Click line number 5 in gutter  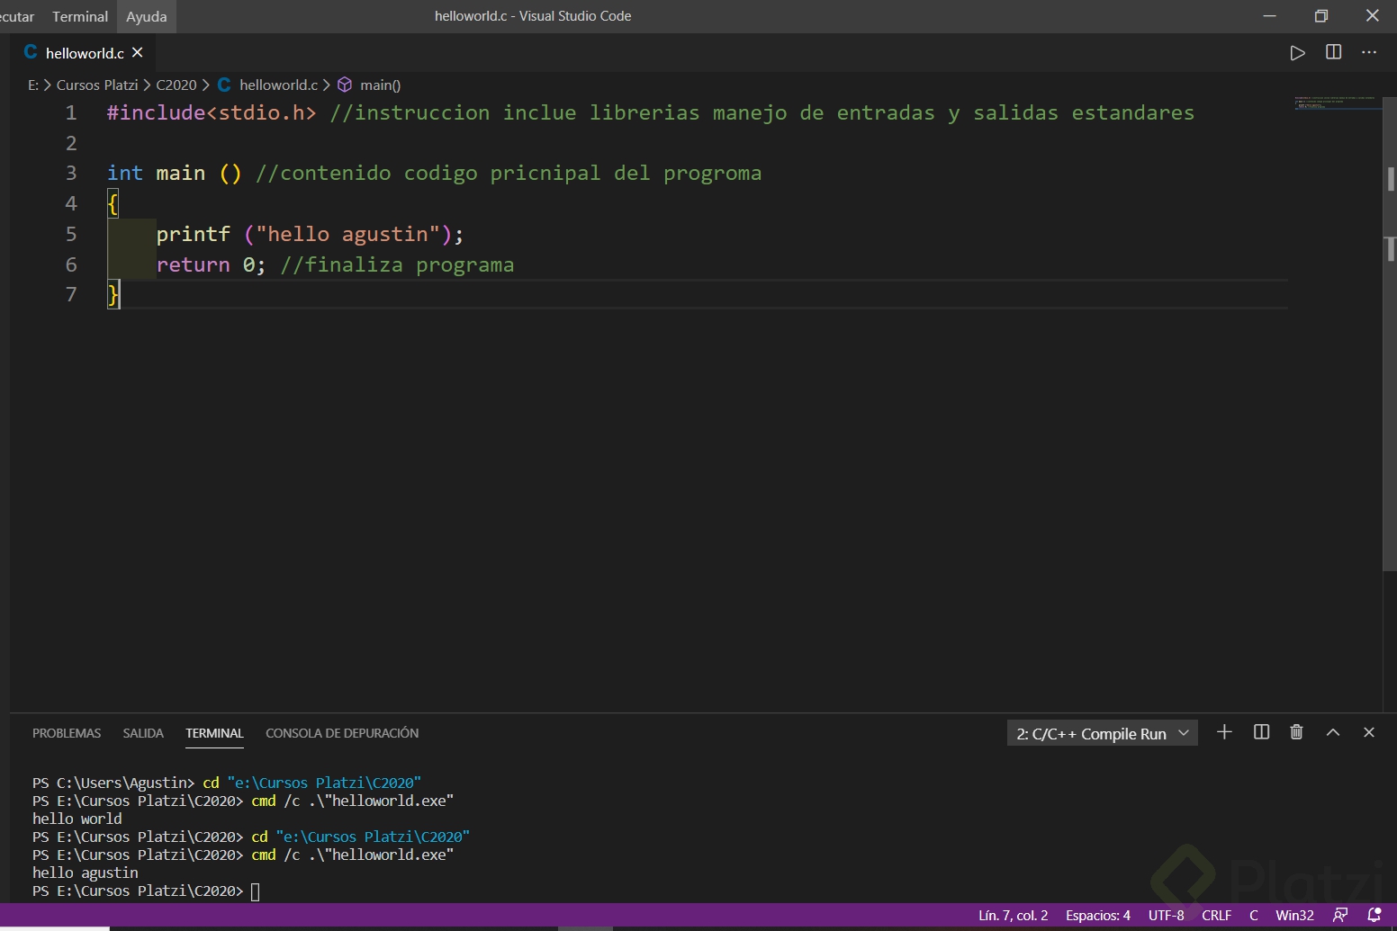[x=71, y=234]
